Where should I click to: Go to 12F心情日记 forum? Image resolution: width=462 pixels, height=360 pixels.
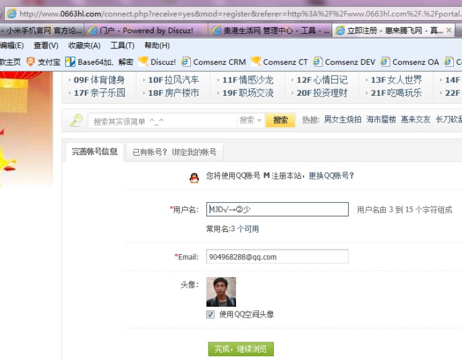pos(322,80)
